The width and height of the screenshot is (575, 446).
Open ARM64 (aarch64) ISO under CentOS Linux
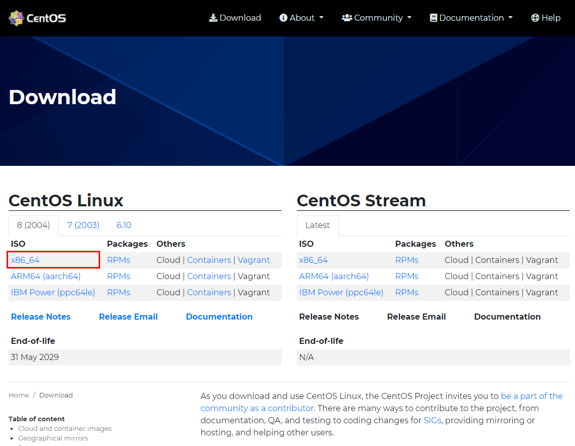(x=46, y=276)
